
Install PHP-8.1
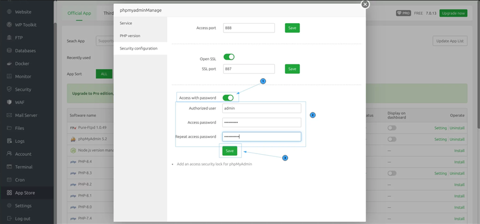coord(460,195)
